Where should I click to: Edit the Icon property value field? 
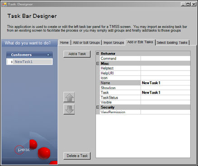[x=165, y=78]
